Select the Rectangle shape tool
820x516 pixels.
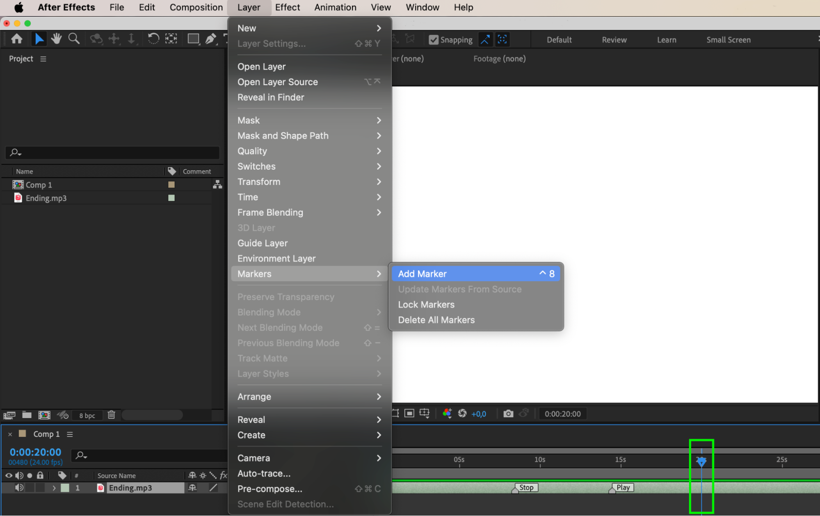click(193, 39)
